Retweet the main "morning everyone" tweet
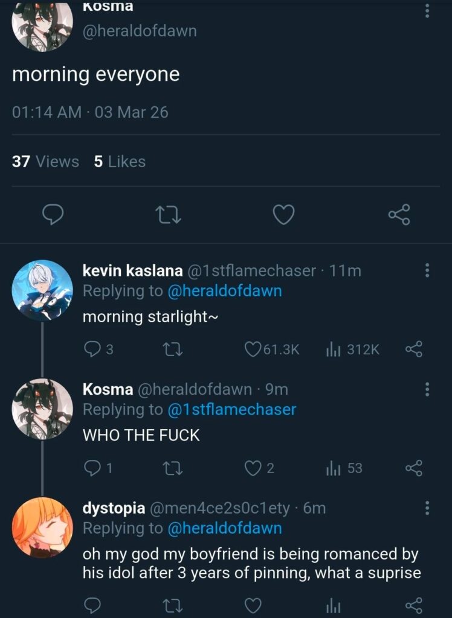Viewport: 452px width, 618px height. [x=169, y=214]
